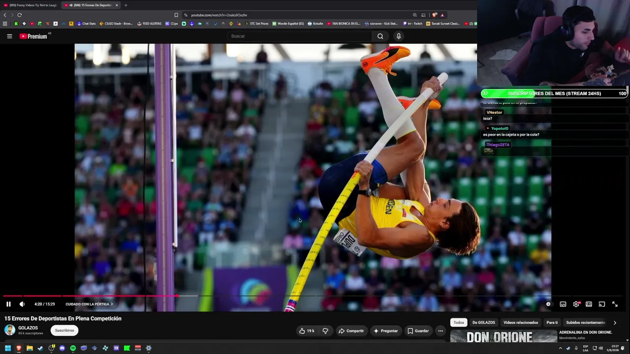Open GOLAZOS channel avatar
Viewport: 630px width, 354px height.
tap(10, 330)
